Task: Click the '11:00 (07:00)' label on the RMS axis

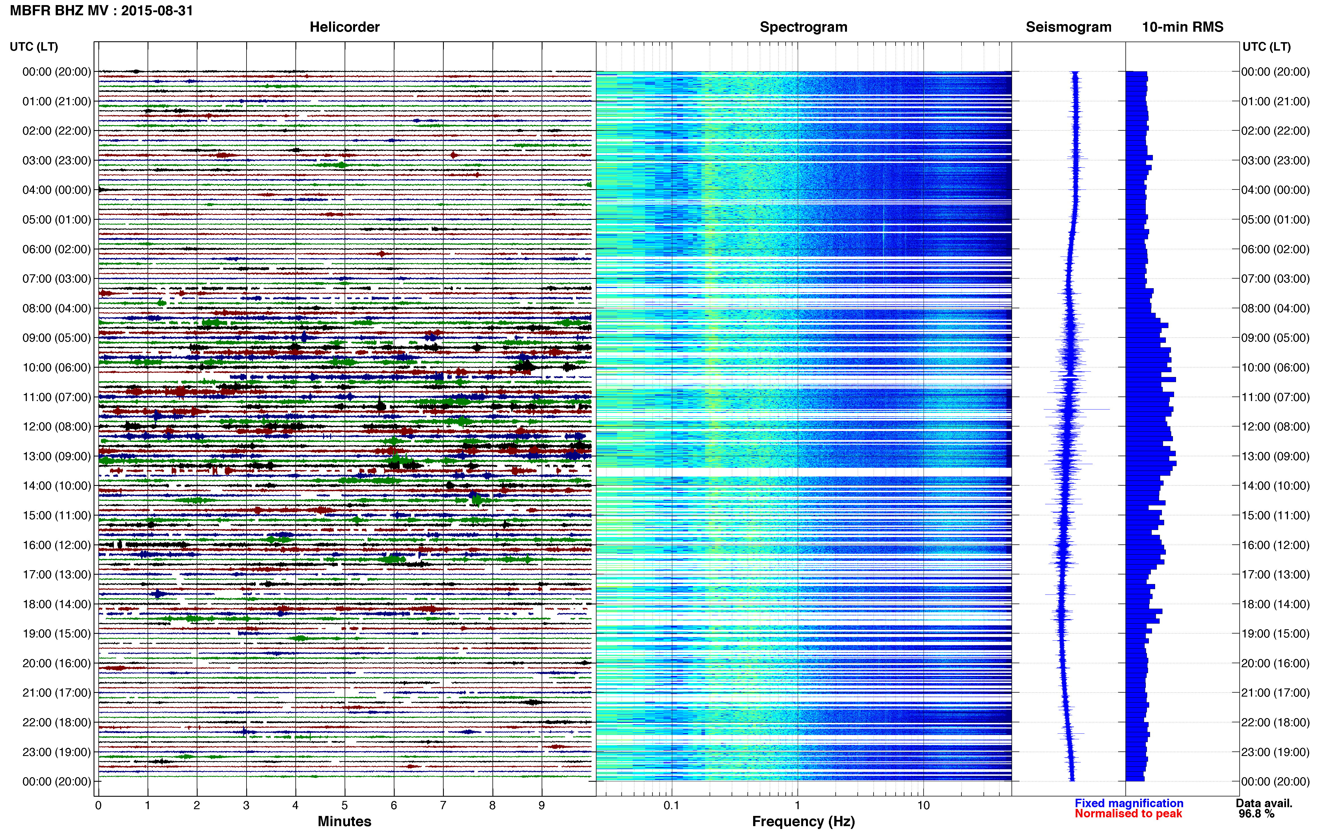Action: pos(1275,397)
